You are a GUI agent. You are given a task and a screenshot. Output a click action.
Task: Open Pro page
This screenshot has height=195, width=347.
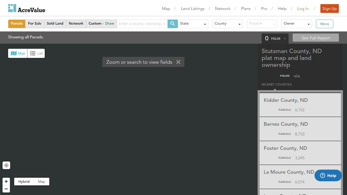(264, 9)
